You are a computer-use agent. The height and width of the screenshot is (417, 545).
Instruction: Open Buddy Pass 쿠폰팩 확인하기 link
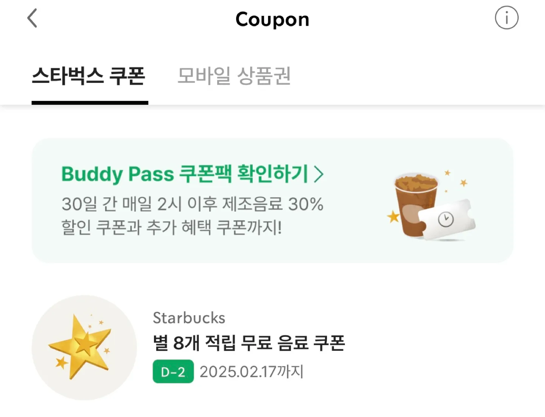click(x=192, y=174)
